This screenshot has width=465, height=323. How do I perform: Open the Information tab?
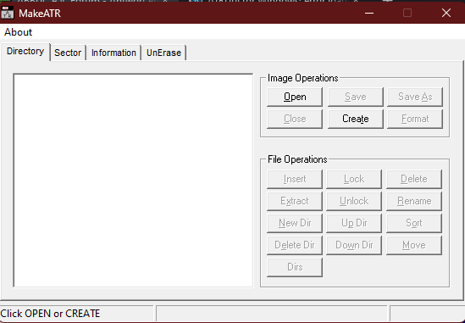(113, 53)
